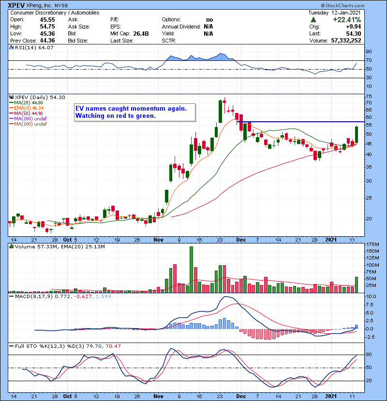Click the RSI(14) 64.07 label
The height and width of the screenshot is (401, 387).
pyautogui.click(x=34, y=47)
